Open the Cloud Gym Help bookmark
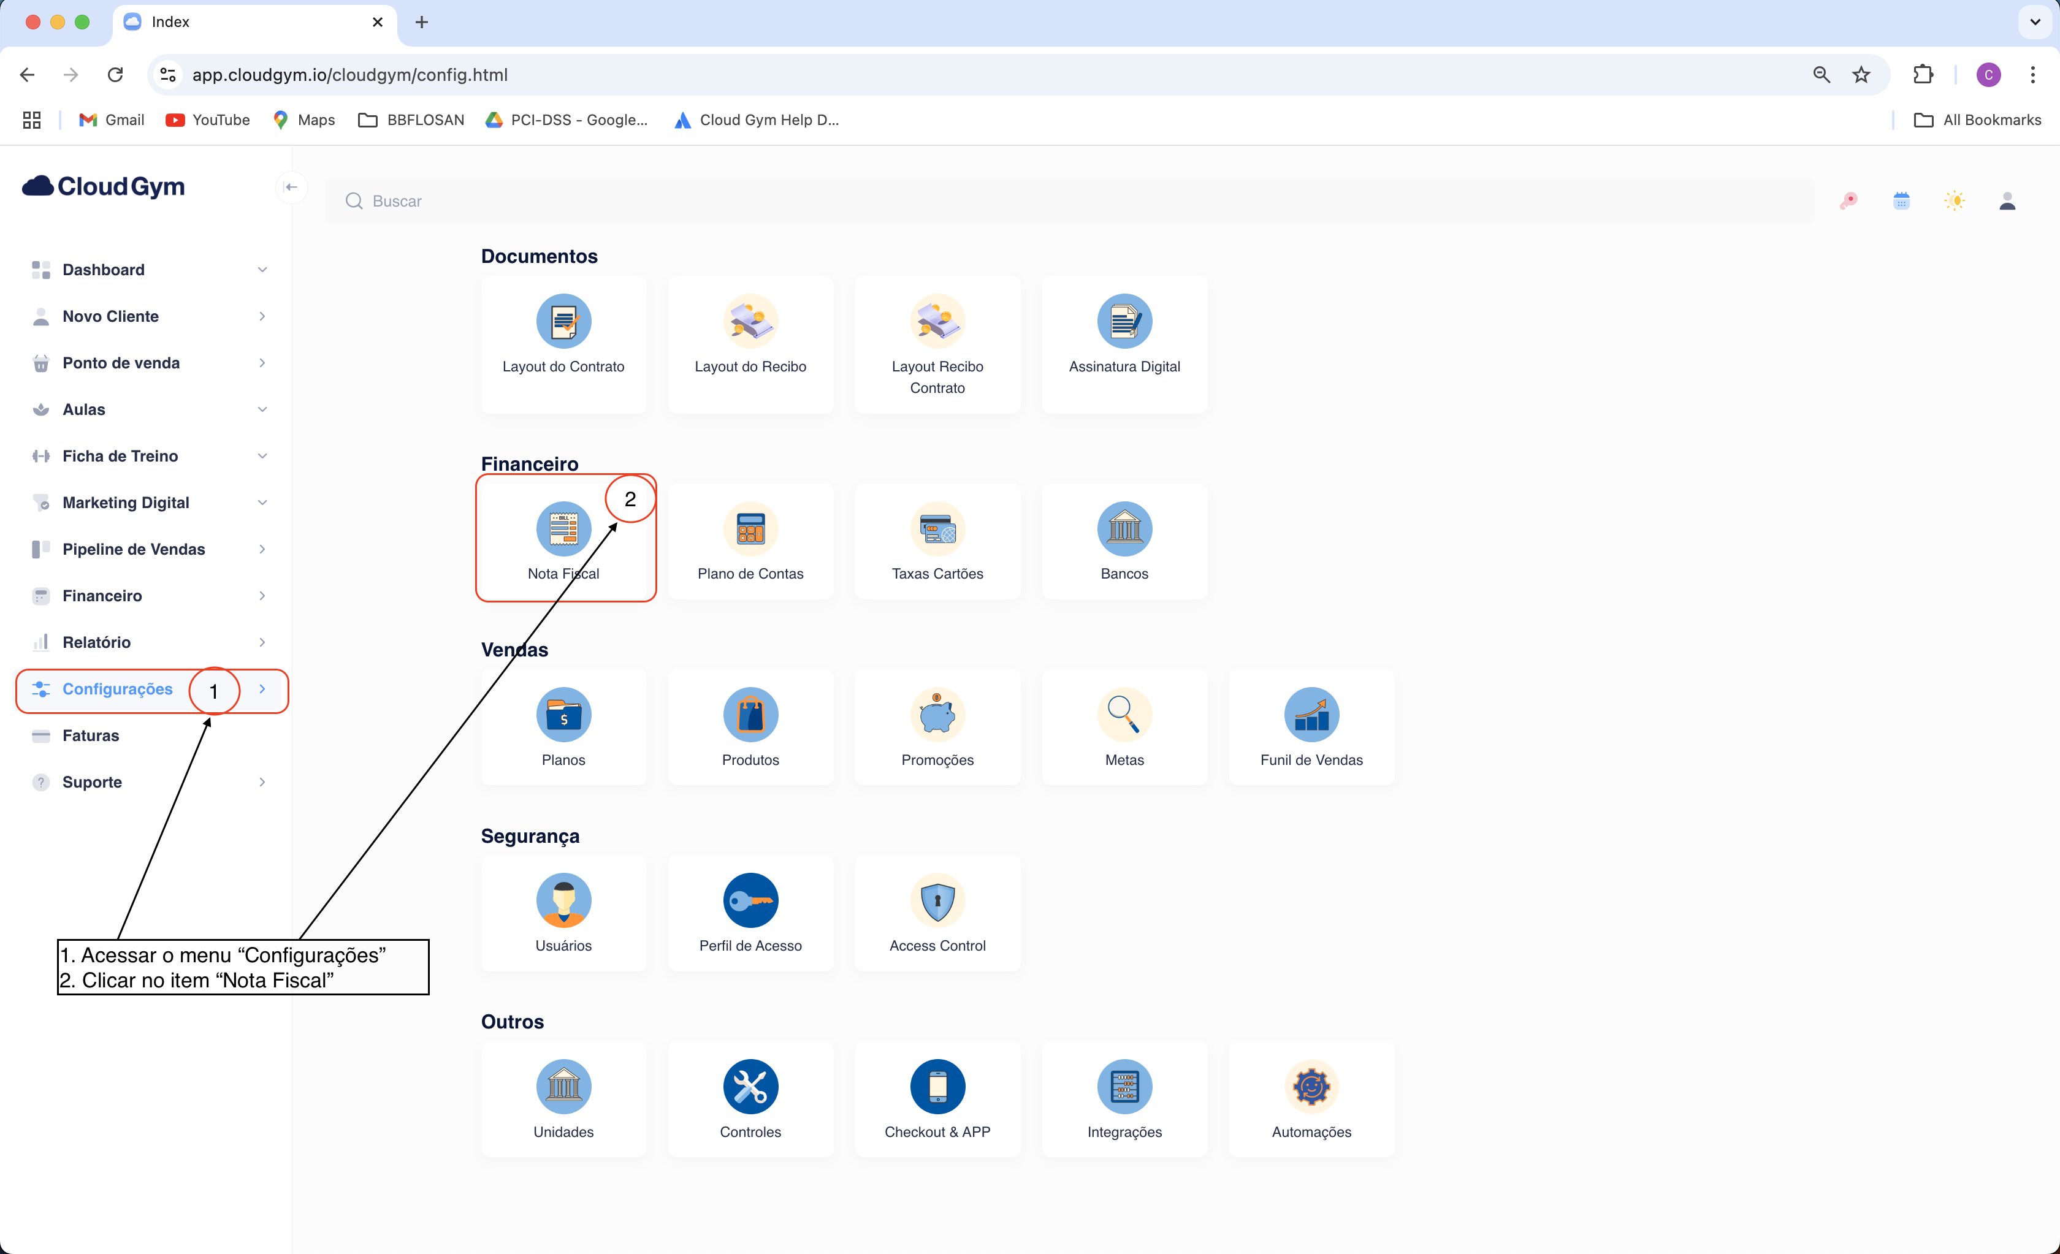 click(757, 120)
